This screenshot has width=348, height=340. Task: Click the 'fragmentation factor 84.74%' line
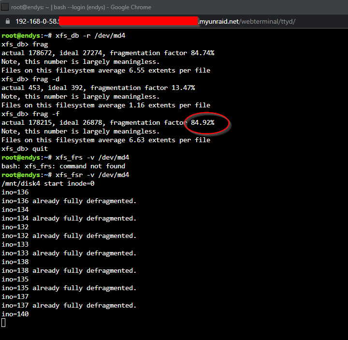point(108,53)
